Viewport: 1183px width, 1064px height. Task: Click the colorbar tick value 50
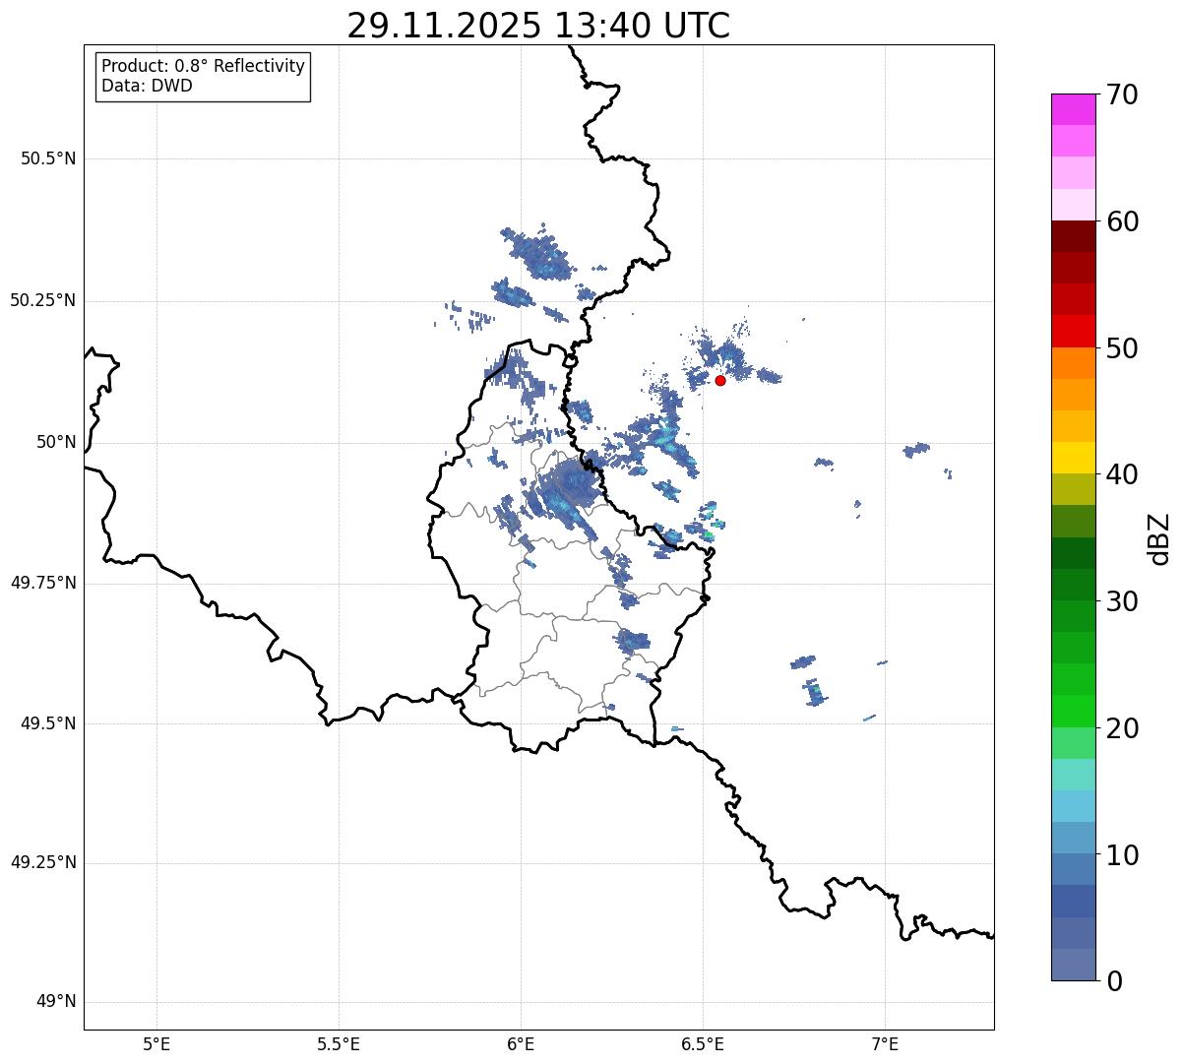(1121, 348)
